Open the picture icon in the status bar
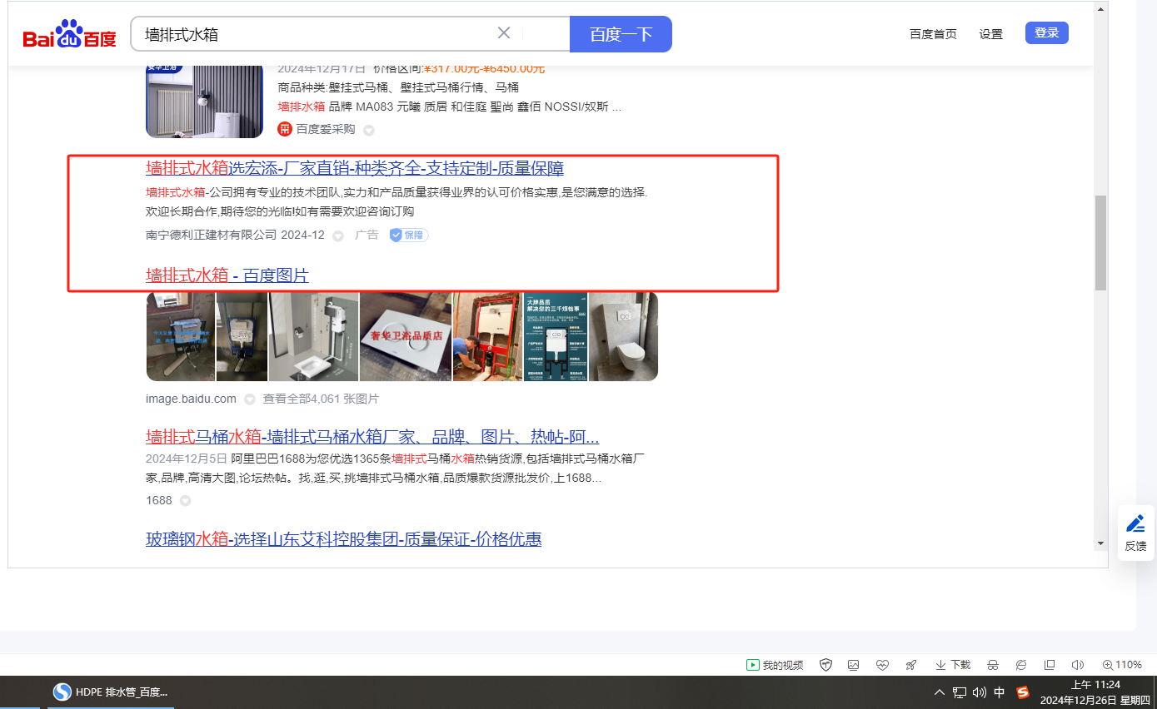The image size is (1157, 709). [x=854, y=665]
